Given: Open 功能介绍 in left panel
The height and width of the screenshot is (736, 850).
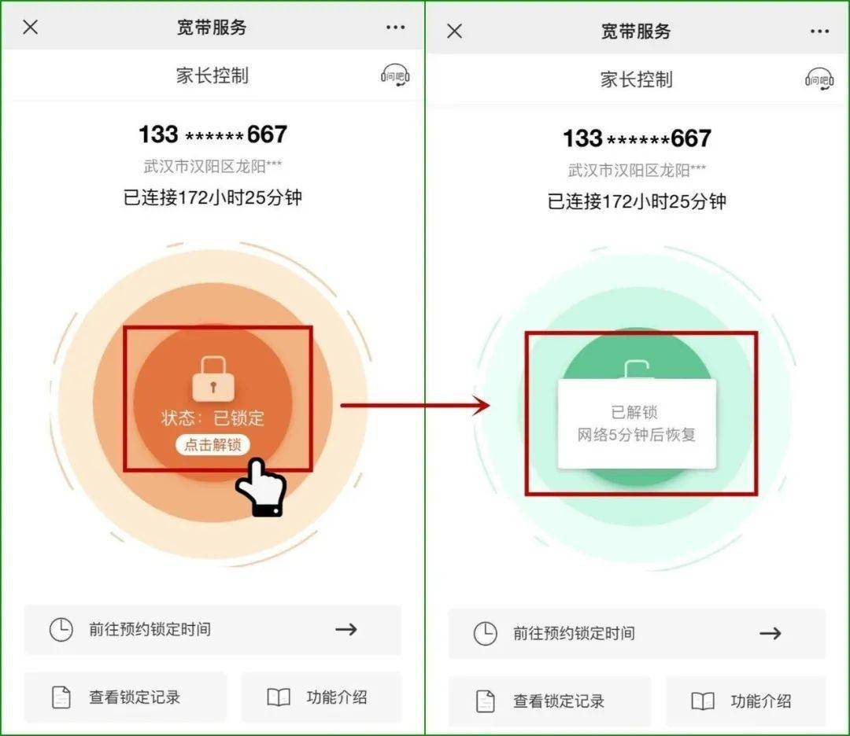Looking at the screenshot, I should [321, 697].
